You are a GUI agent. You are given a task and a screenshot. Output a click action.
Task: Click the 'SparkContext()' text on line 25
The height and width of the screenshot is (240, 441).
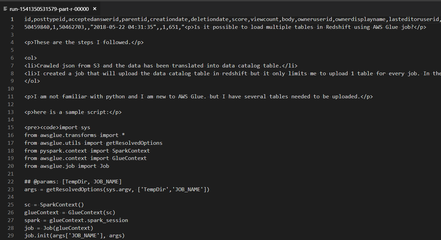click(x=62, y=205)
